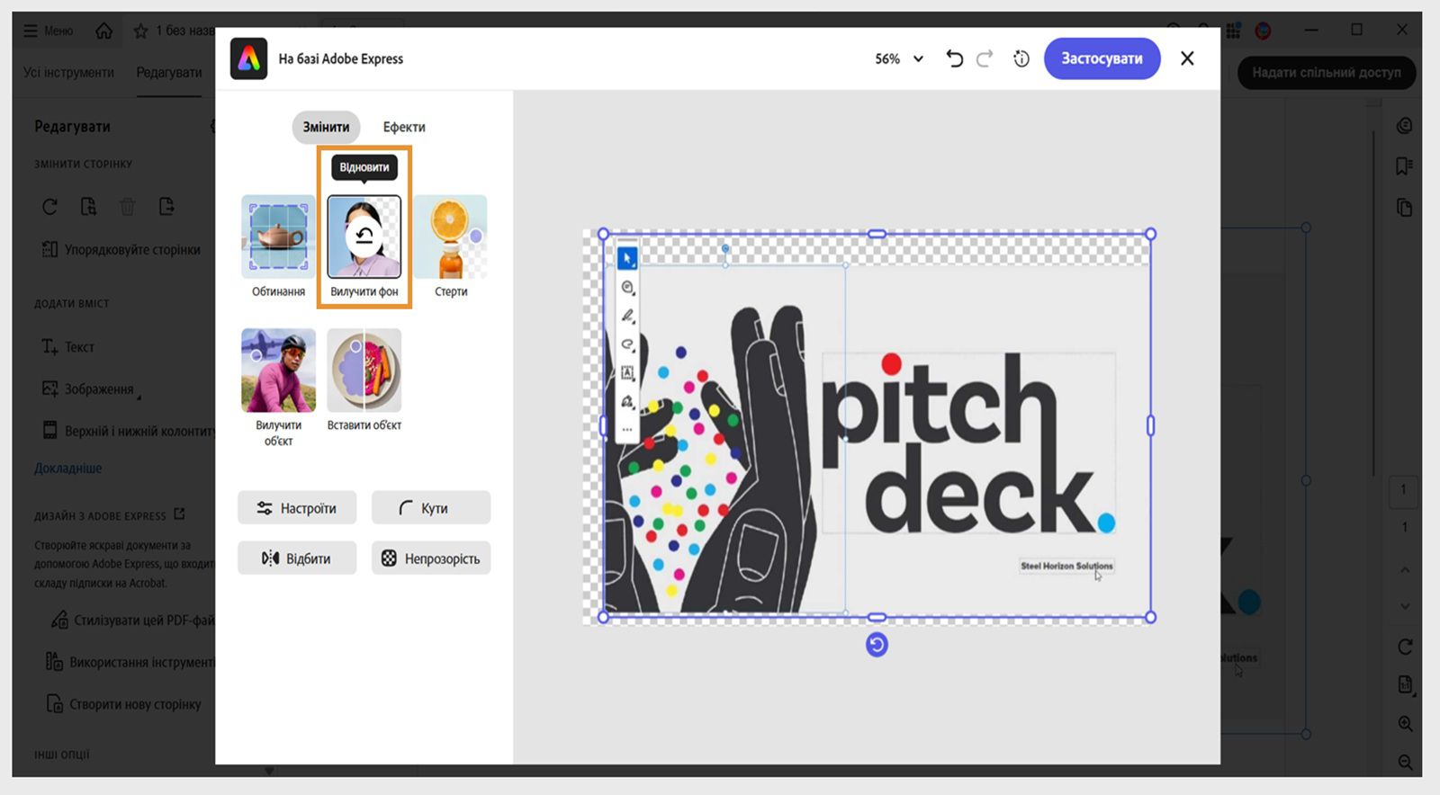1440x795 pixels.
Task: Go to Acrobat Home icon
Action: pyautogui.click(x=104, y=31)
